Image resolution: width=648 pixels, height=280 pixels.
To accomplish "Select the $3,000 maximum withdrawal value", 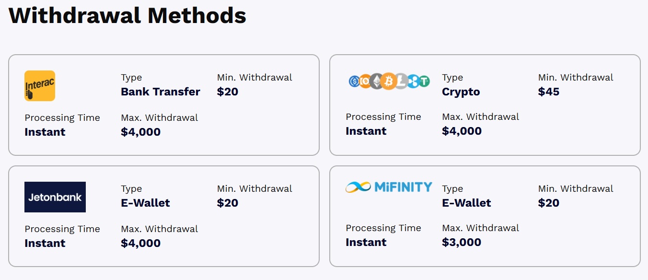I will (462, 242).
